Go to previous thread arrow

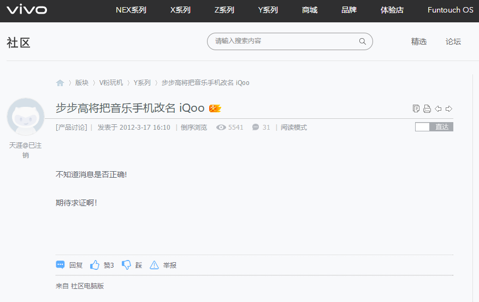pyautogui.click(x=438, y=108)
